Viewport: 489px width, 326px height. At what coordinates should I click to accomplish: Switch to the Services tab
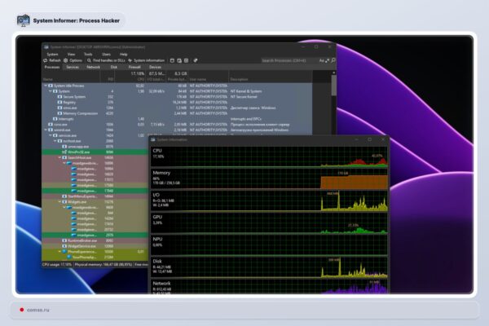point(73,67)
